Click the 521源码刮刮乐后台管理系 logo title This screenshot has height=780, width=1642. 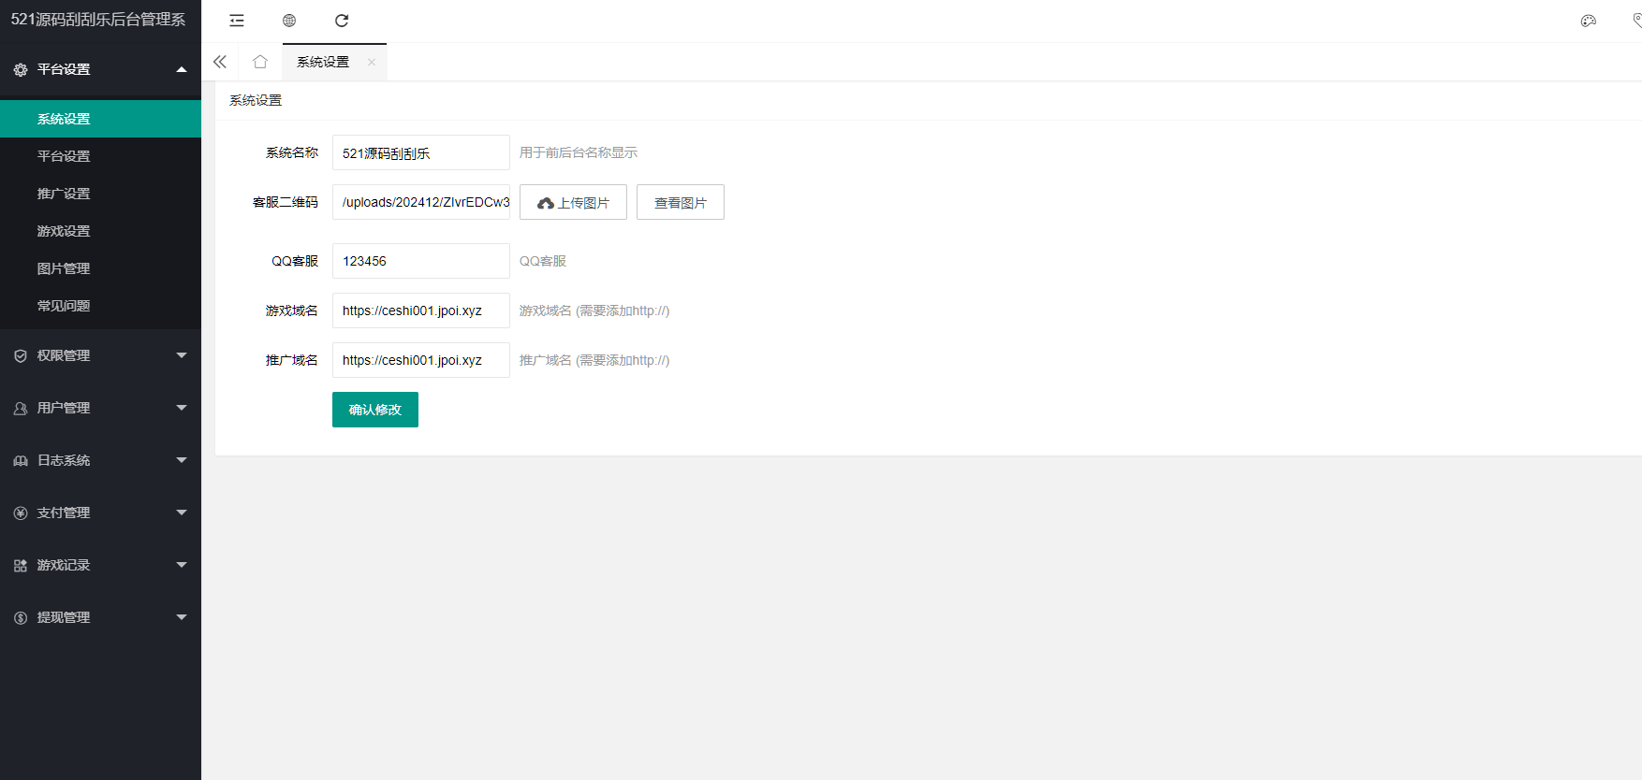[x=98, y=20]
